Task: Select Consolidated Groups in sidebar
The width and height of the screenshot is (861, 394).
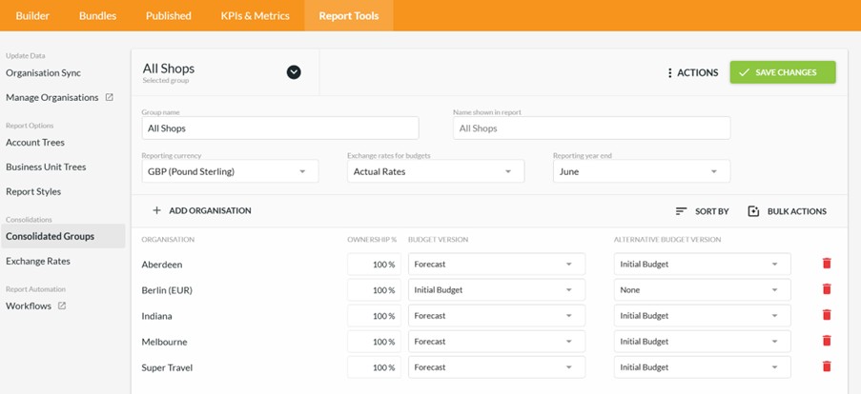Action: click(63, 236)
